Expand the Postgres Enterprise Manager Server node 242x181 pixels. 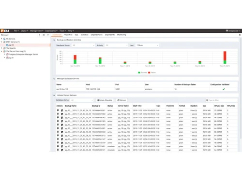(x=4, y=55)
